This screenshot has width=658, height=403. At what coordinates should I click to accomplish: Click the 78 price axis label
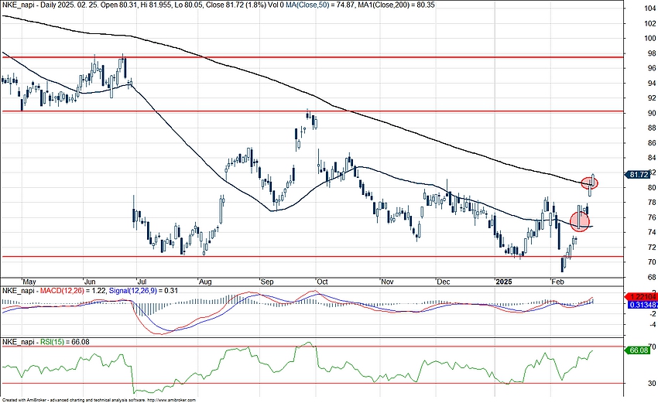coord(652,203)
